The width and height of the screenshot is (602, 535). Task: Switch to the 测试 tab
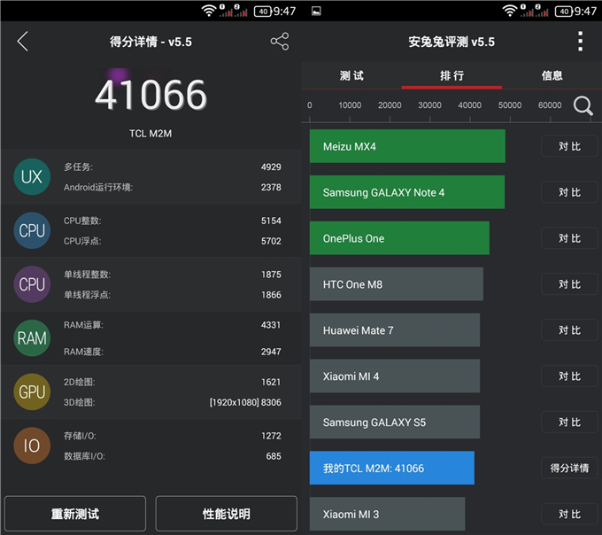point(351,76)
